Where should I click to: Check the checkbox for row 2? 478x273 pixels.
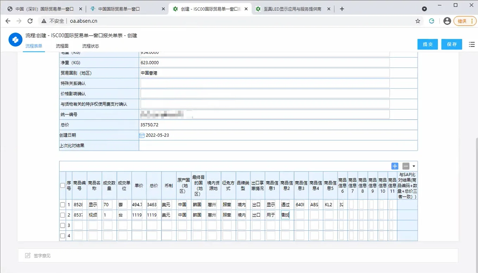coord(63,215)
